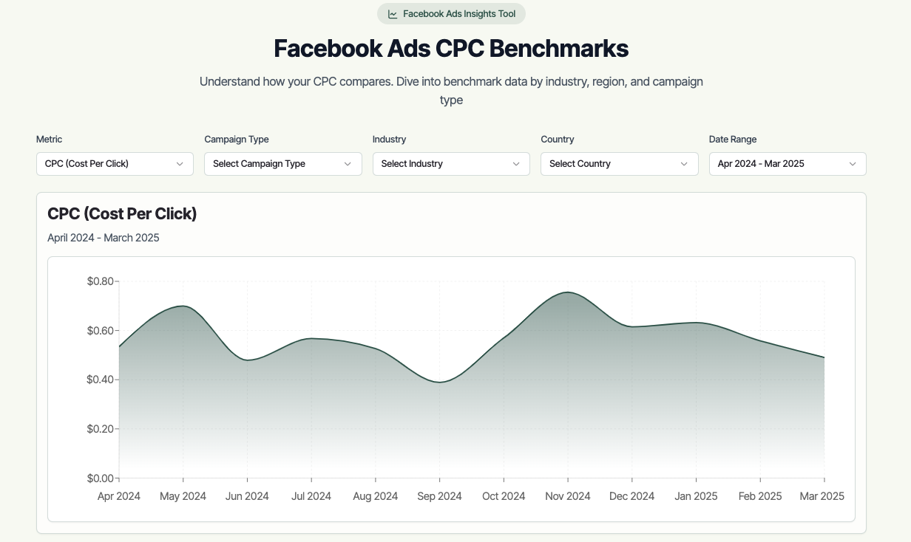Image resolution: width=911 pixels, height=542 pixels.
Task: Click the CPC (Cost Per Click) chart title
Action: click(x=122, y=214)
